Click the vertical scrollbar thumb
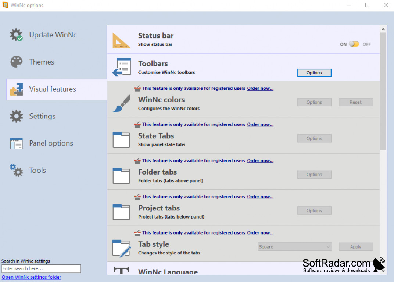394x282 pixels. point(383,91)
